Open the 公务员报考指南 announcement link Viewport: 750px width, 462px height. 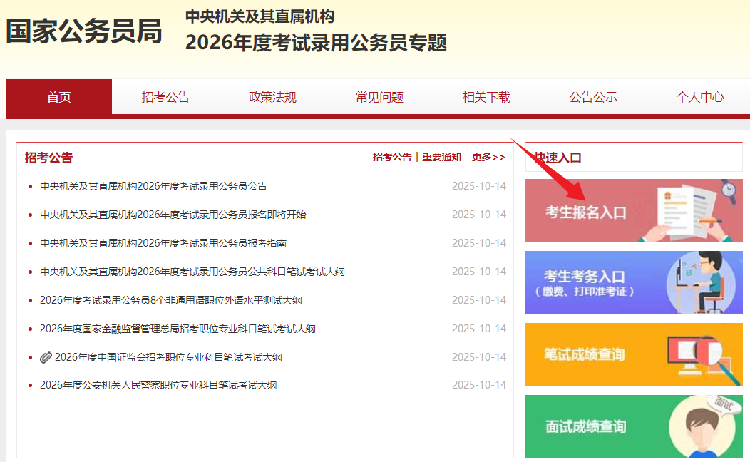[163, 243]
